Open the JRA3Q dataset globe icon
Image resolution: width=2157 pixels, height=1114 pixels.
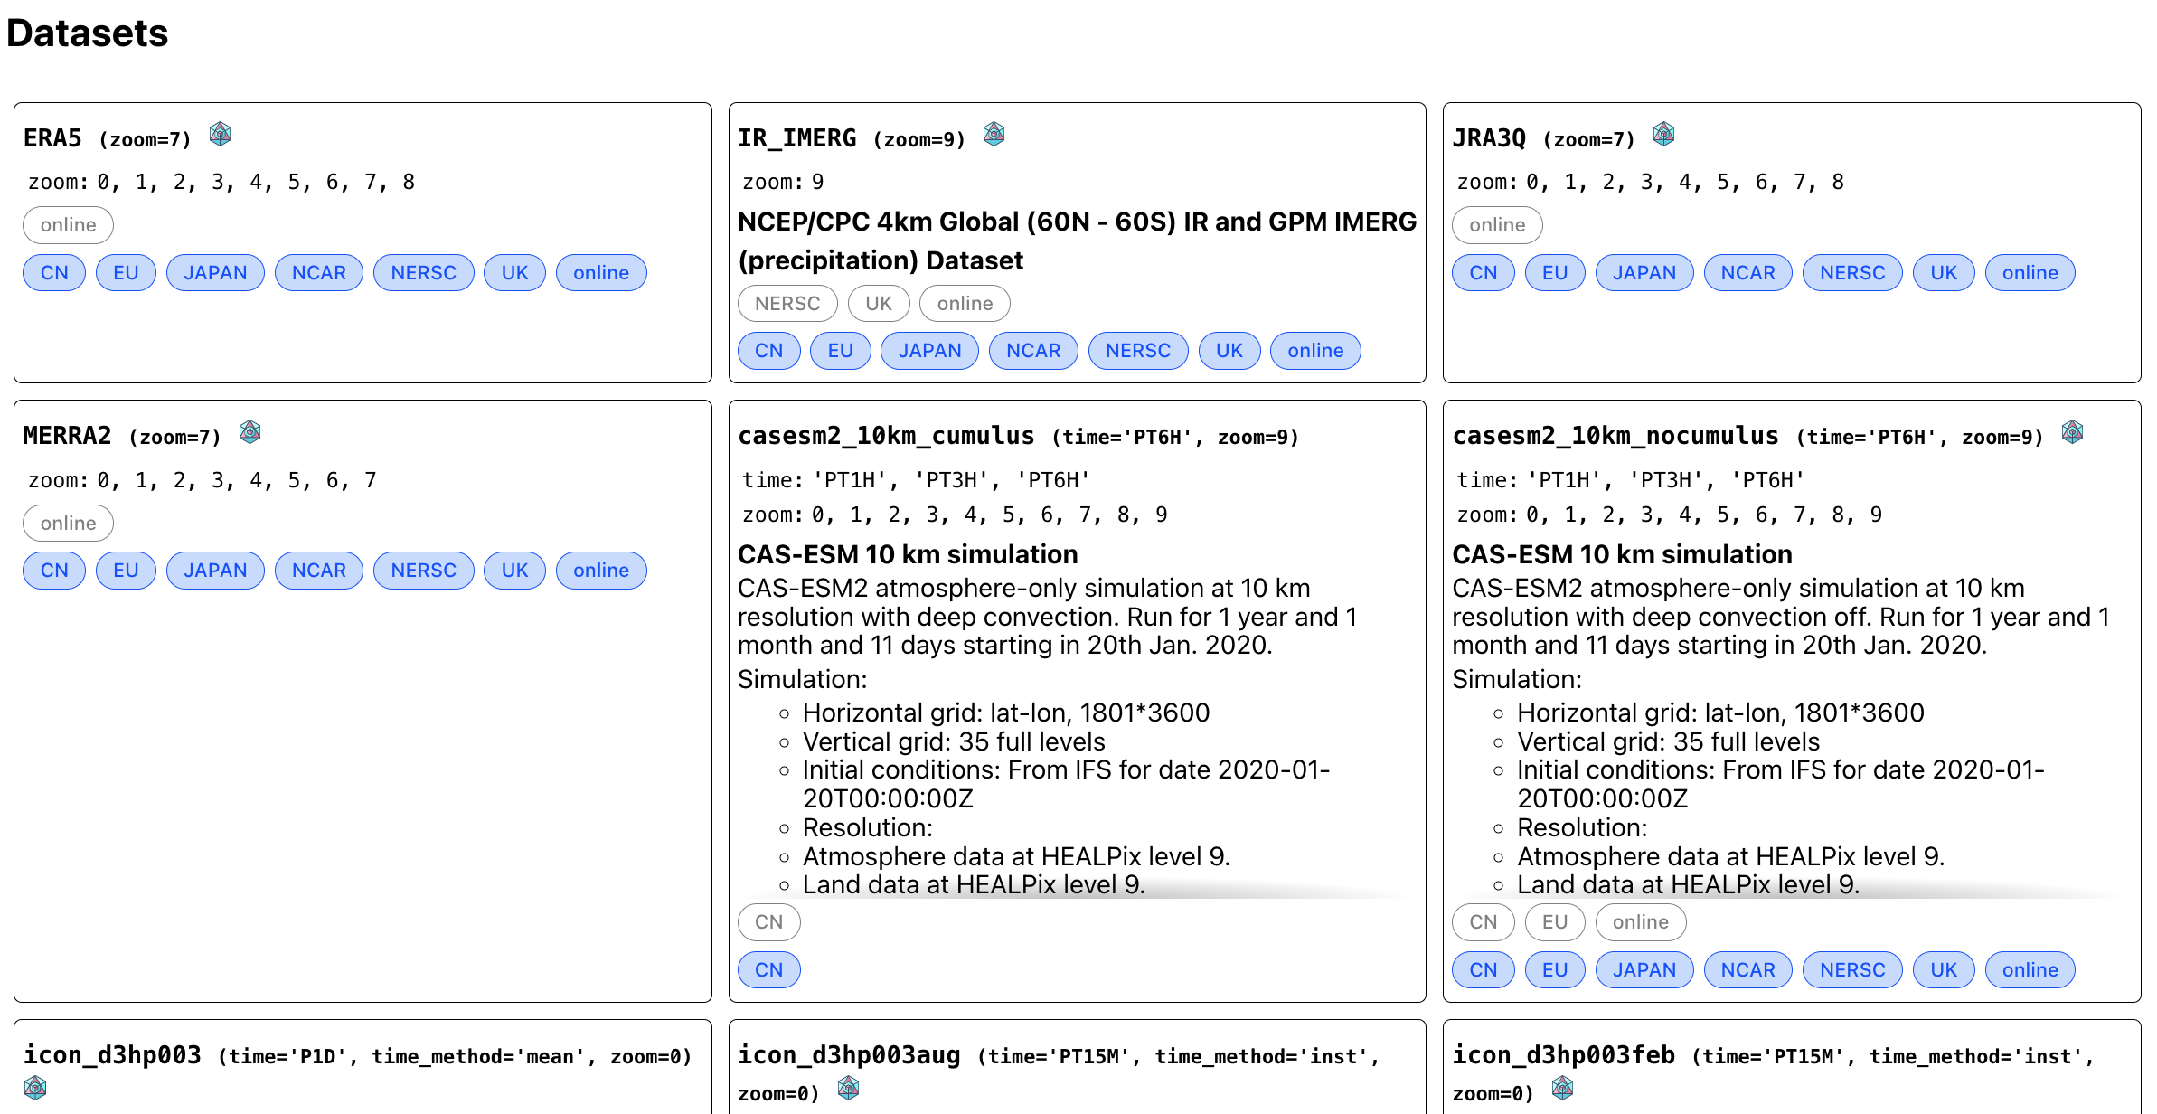[x=1663, y=135]
